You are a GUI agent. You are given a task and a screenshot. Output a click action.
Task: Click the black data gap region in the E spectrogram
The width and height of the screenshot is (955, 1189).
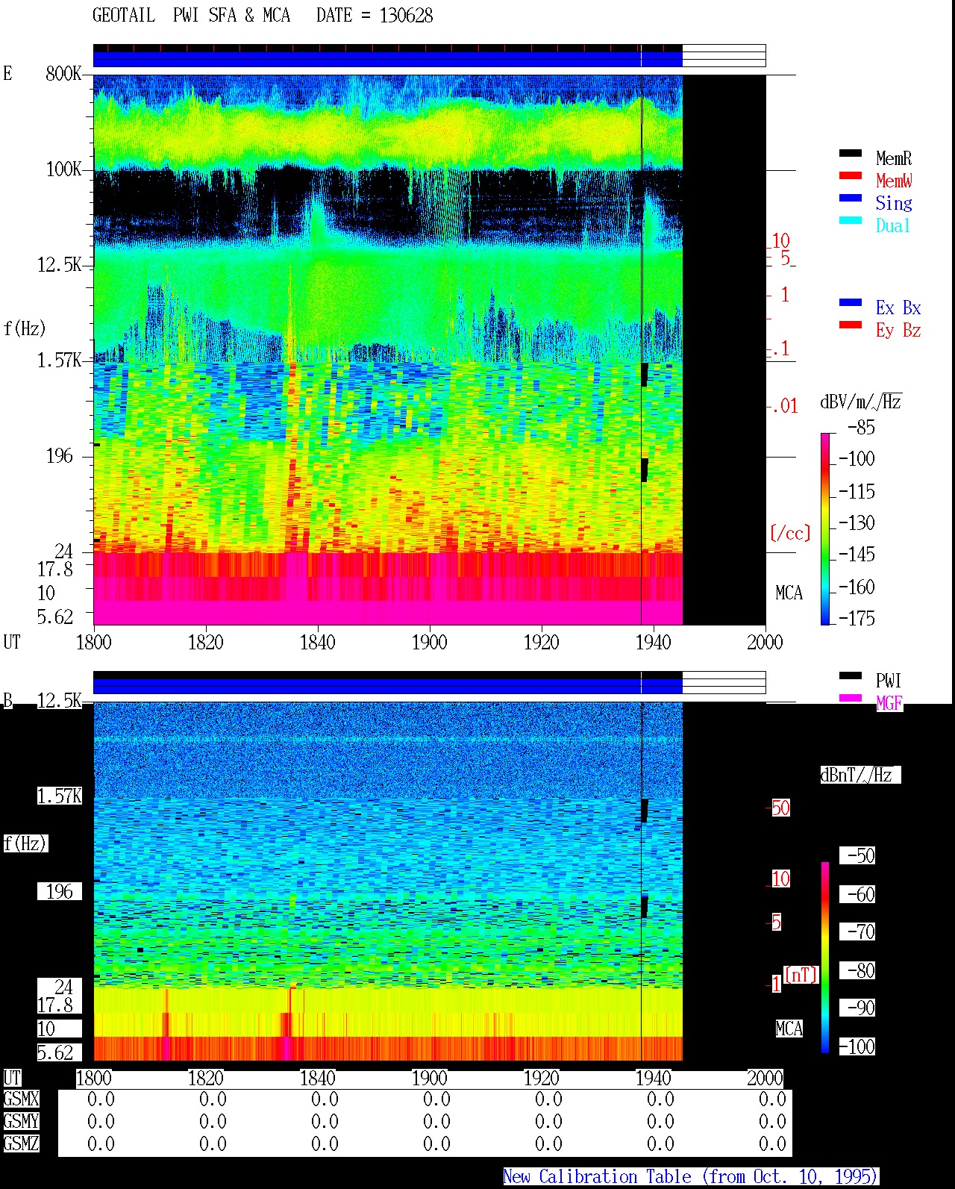pyautogui.click(x=724, y=349)
